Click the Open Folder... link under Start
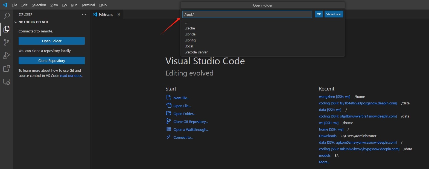Screen dimensions: 429x169 pos(185,114)
